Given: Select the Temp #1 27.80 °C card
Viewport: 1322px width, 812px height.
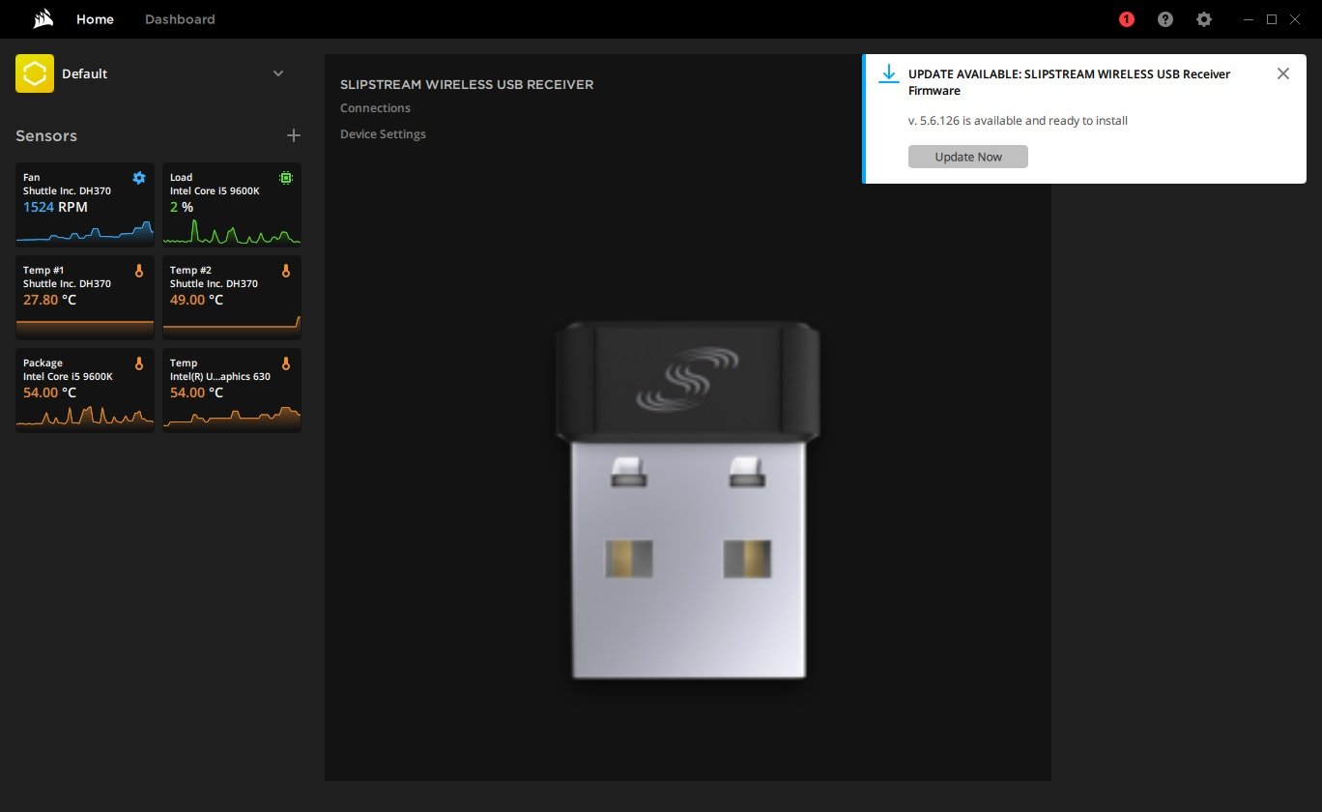Looking at the screenshot, I should [85, 297].
